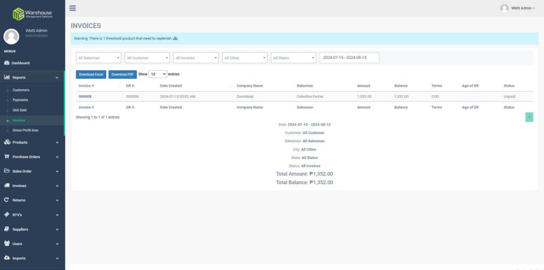Click the replenish warning boxes icon
544x270 pixels.
pos(175,38)
